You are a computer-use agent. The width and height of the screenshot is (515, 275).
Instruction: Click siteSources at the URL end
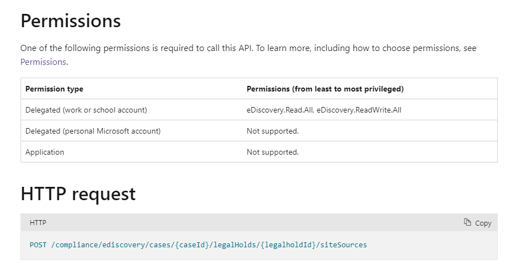coord(344,245)
